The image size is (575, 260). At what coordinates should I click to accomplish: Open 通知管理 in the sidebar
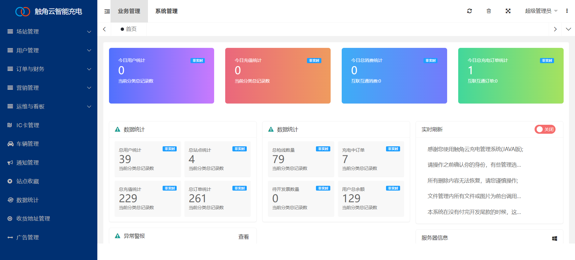28,163
